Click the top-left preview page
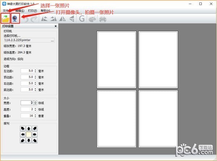Viewport: 217px width, 161px height. coord(116,59)
